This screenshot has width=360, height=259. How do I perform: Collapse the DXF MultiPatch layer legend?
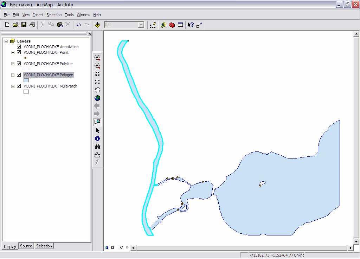[13, 86]
